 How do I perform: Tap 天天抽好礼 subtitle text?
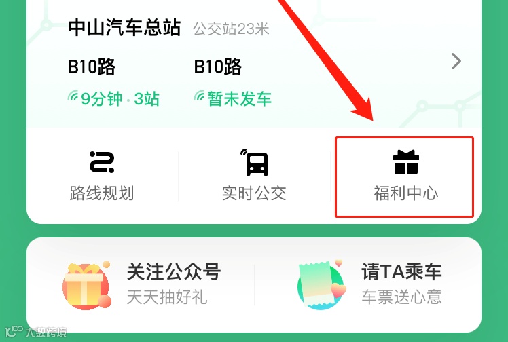coord(167,297)
